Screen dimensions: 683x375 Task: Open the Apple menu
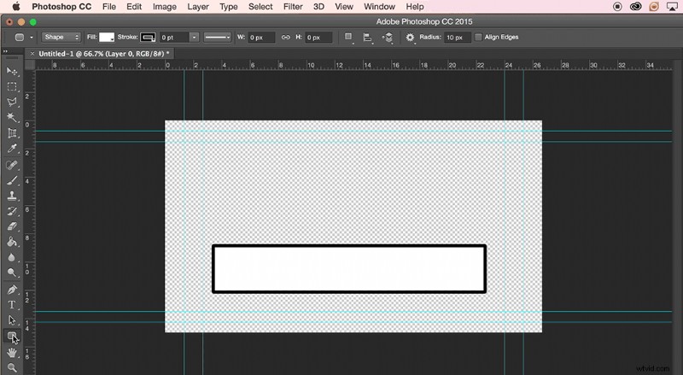point(16,7)
